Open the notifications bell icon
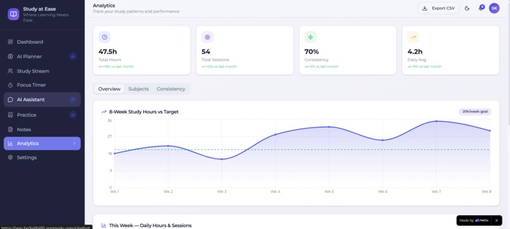The height and width of the screenshot is (229, 510). click(x=481, y=8)
